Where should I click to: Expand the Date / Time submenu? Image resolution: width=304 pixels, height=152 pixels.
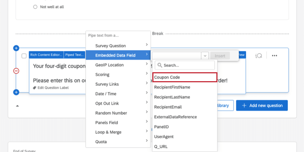coord(118,94)
